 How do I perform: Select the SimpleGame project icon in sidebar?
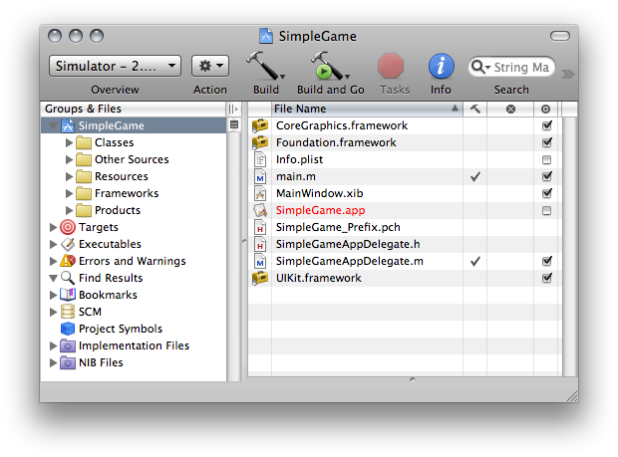(68, 126)
